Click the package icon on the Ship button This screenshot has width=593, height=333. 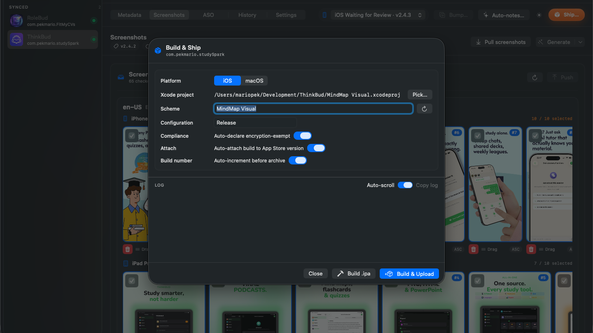coord(557,15)
